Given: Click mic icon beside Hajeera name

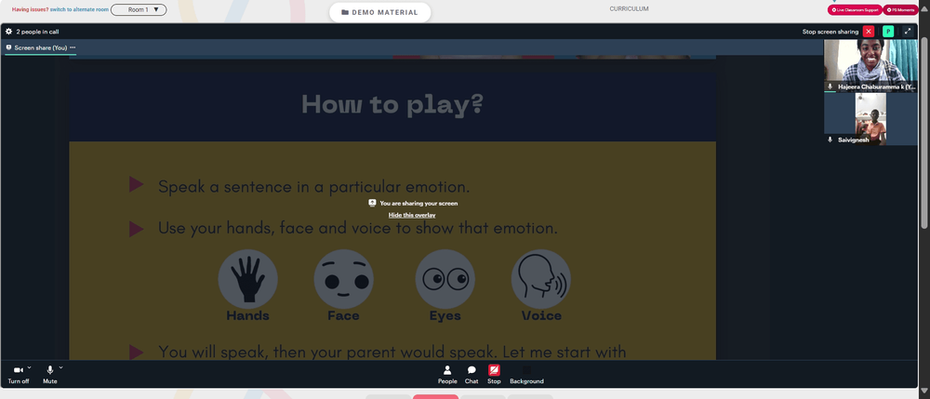Looking at the screenshot, I should tap(830, 86).
